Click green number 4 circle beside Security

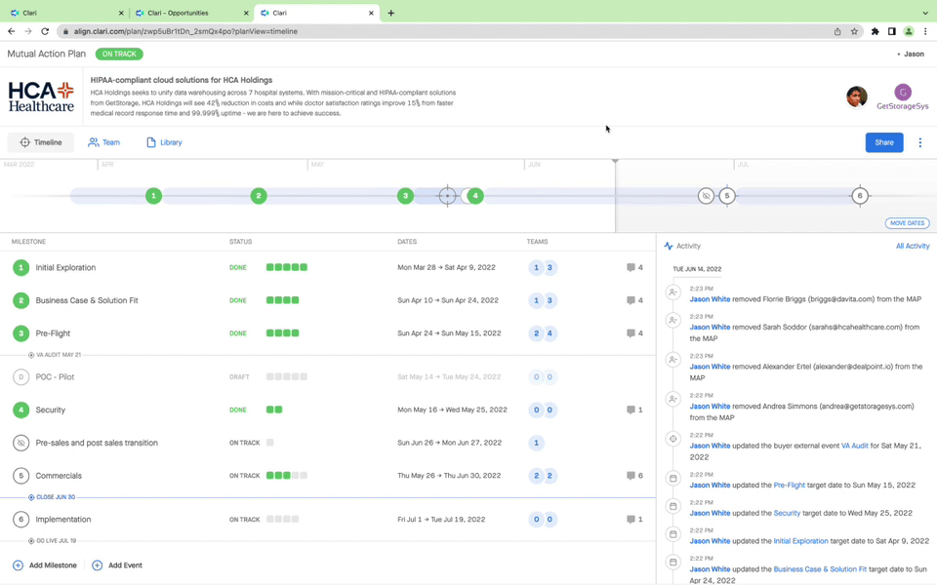(x=20, y=409)
